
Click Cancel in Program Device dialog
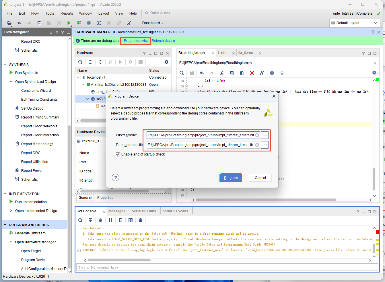[x=260, y=178]
